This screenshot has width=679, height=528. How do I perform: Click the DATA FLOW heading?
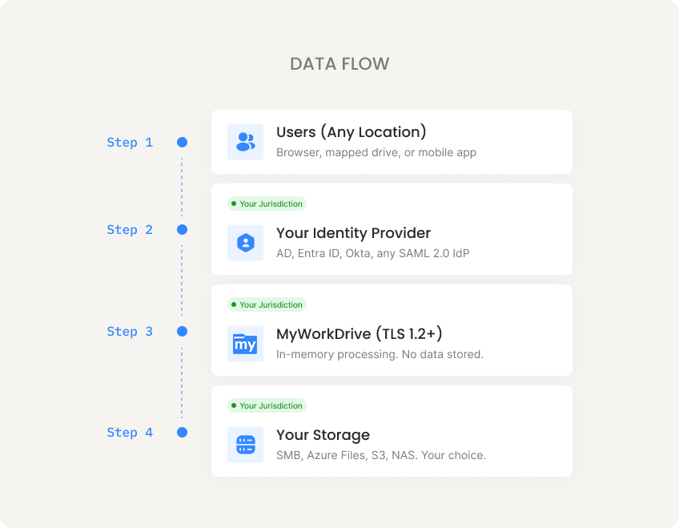pos(339,64)
